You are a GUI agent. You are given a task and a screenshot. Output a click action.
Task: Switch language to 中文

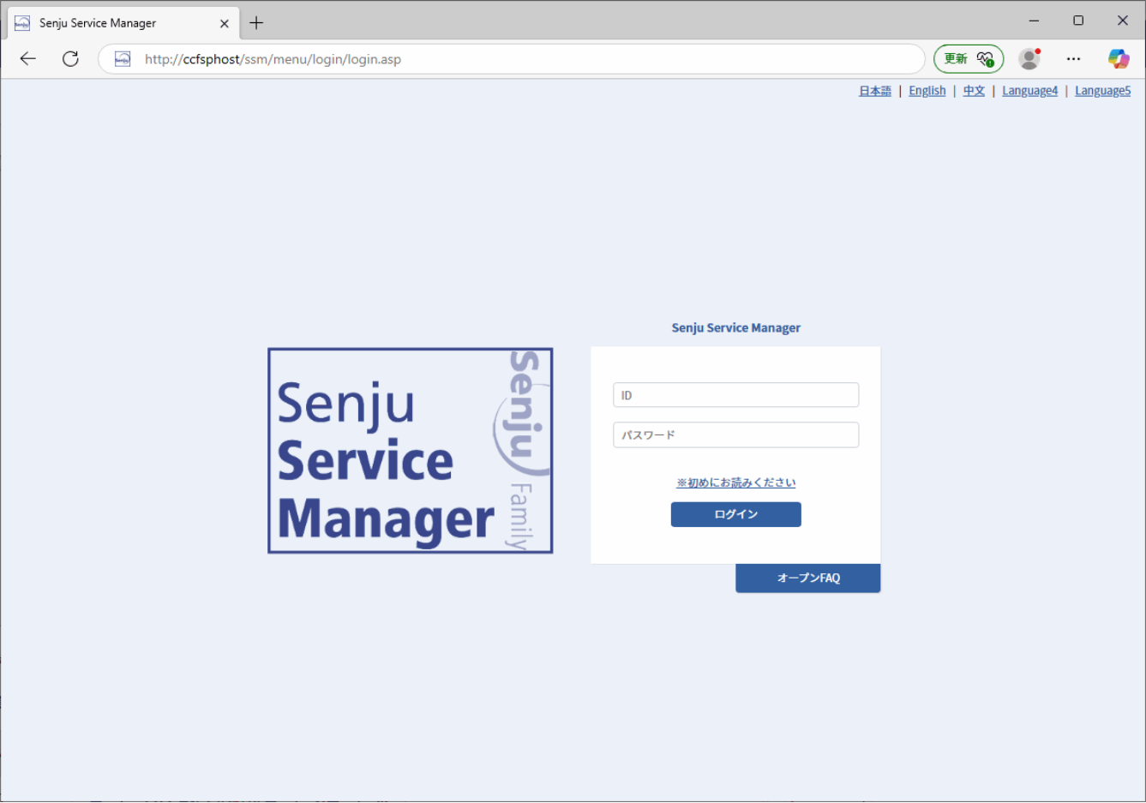point(974,91)
